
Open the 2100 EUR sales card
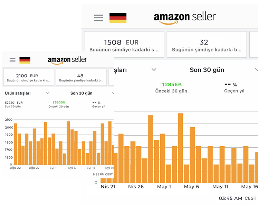coord(29,77)
